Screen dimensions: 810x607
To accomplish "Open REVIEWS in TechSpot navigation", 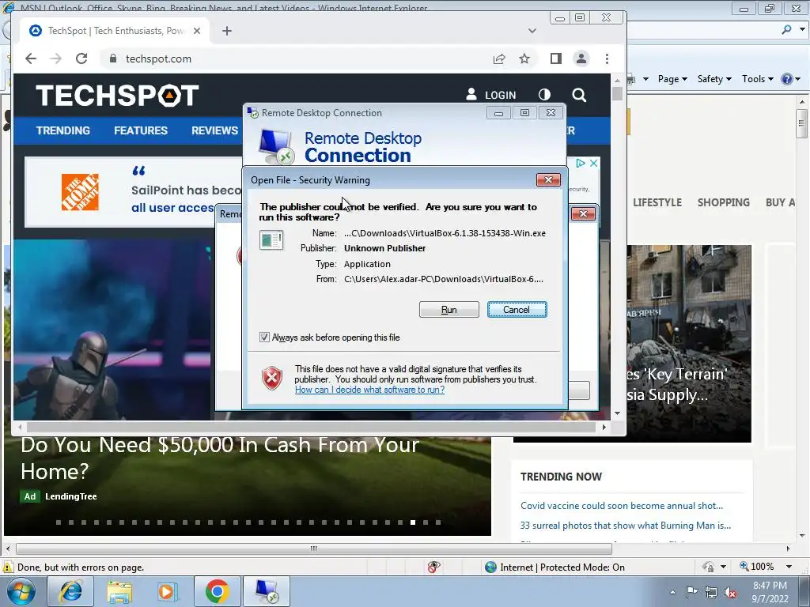I will [x=214, y=130].
